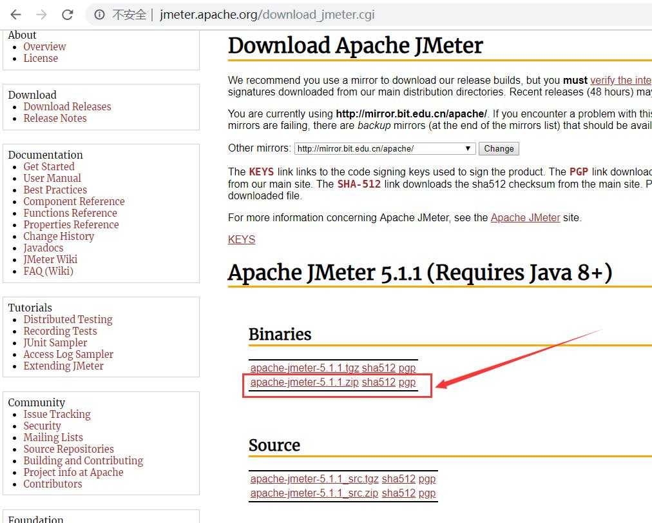Open the Security link
This screenshot has height=523, width=652.
point(42,426)
